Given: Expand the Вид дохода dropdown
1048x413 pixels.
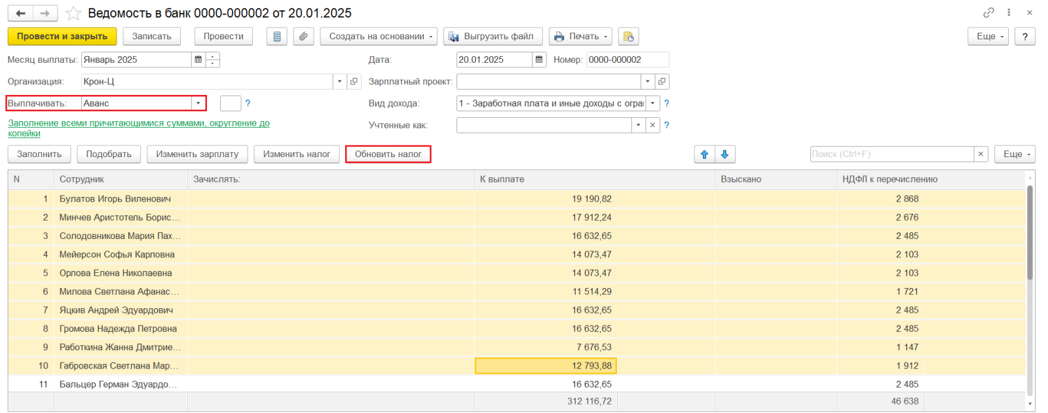Looking at the screenshot, I should 652,103.
